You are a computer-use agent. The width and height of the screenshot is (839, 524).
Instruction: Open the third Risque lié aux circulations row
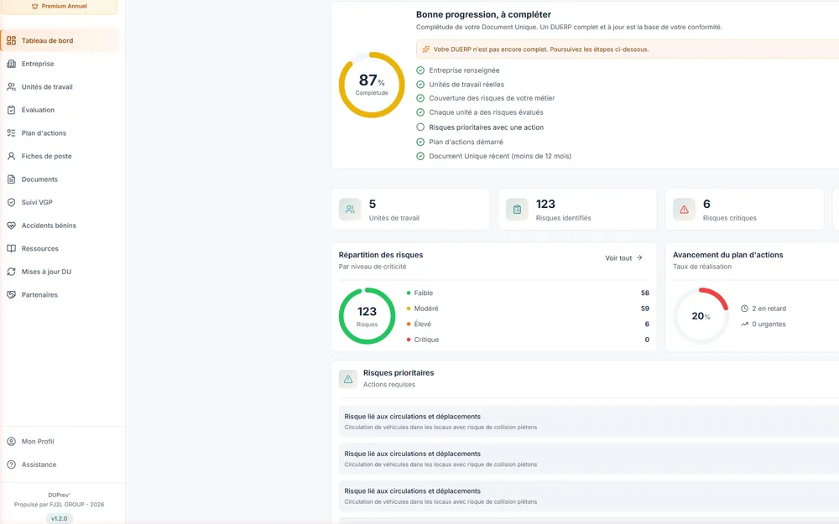tap(589, 496)
